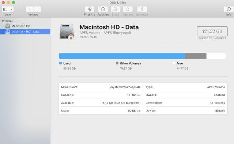This screenshot has width=234, height=144.
Task: Click the Available label
Action: (67, 103)
